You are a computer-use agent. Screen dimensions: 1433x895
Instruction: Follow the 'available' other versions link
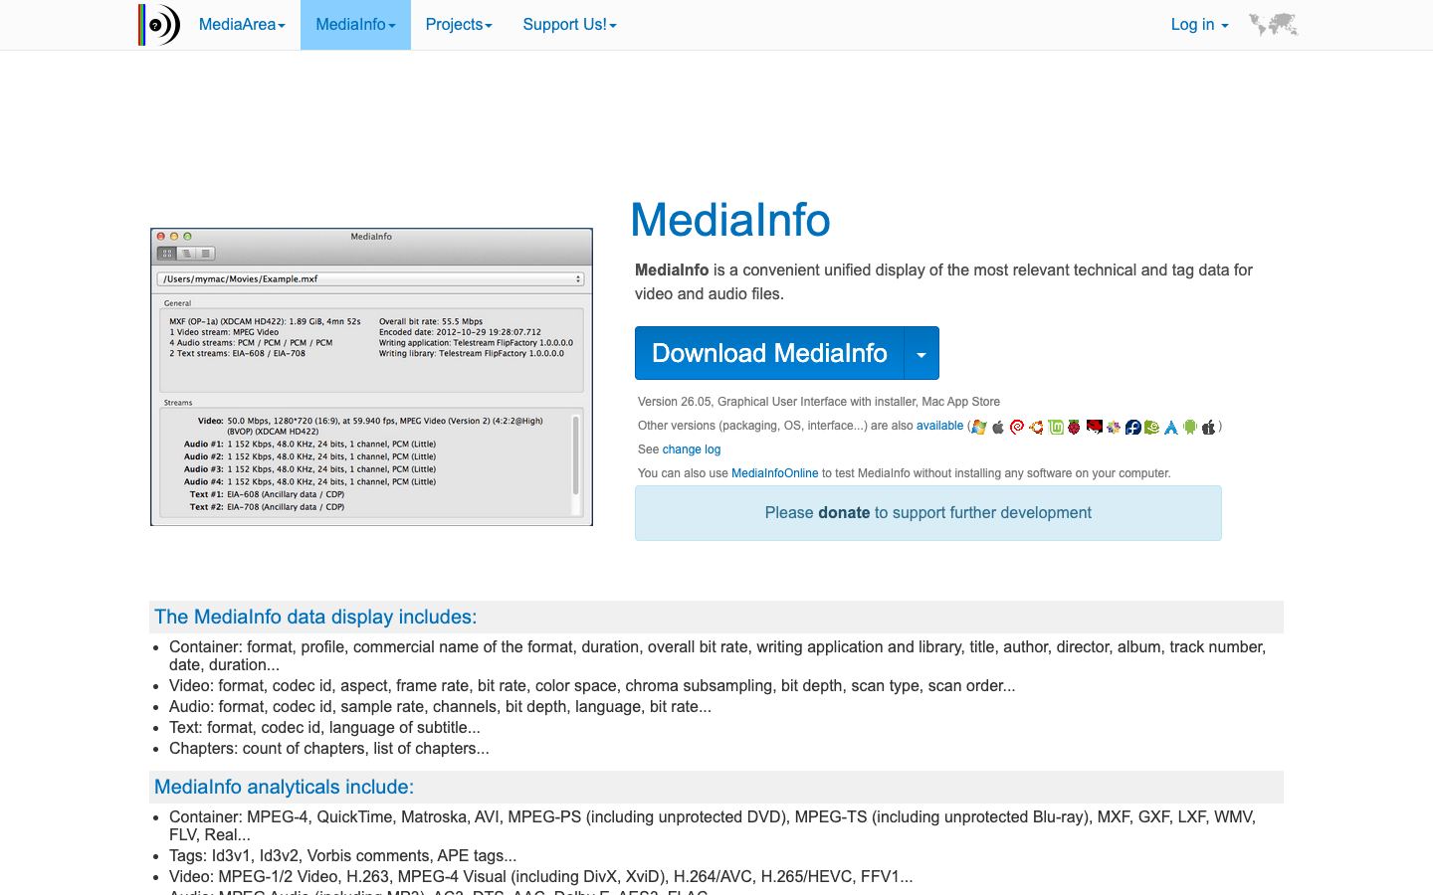point(939,426)
